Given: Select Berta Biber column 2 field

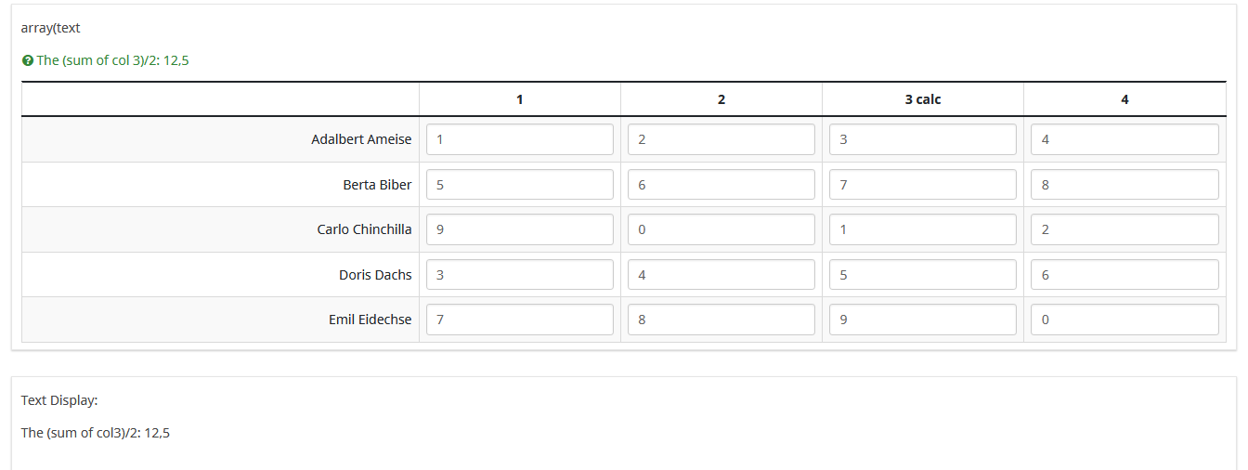Looking at the screenshot, I should pos(721,185).
